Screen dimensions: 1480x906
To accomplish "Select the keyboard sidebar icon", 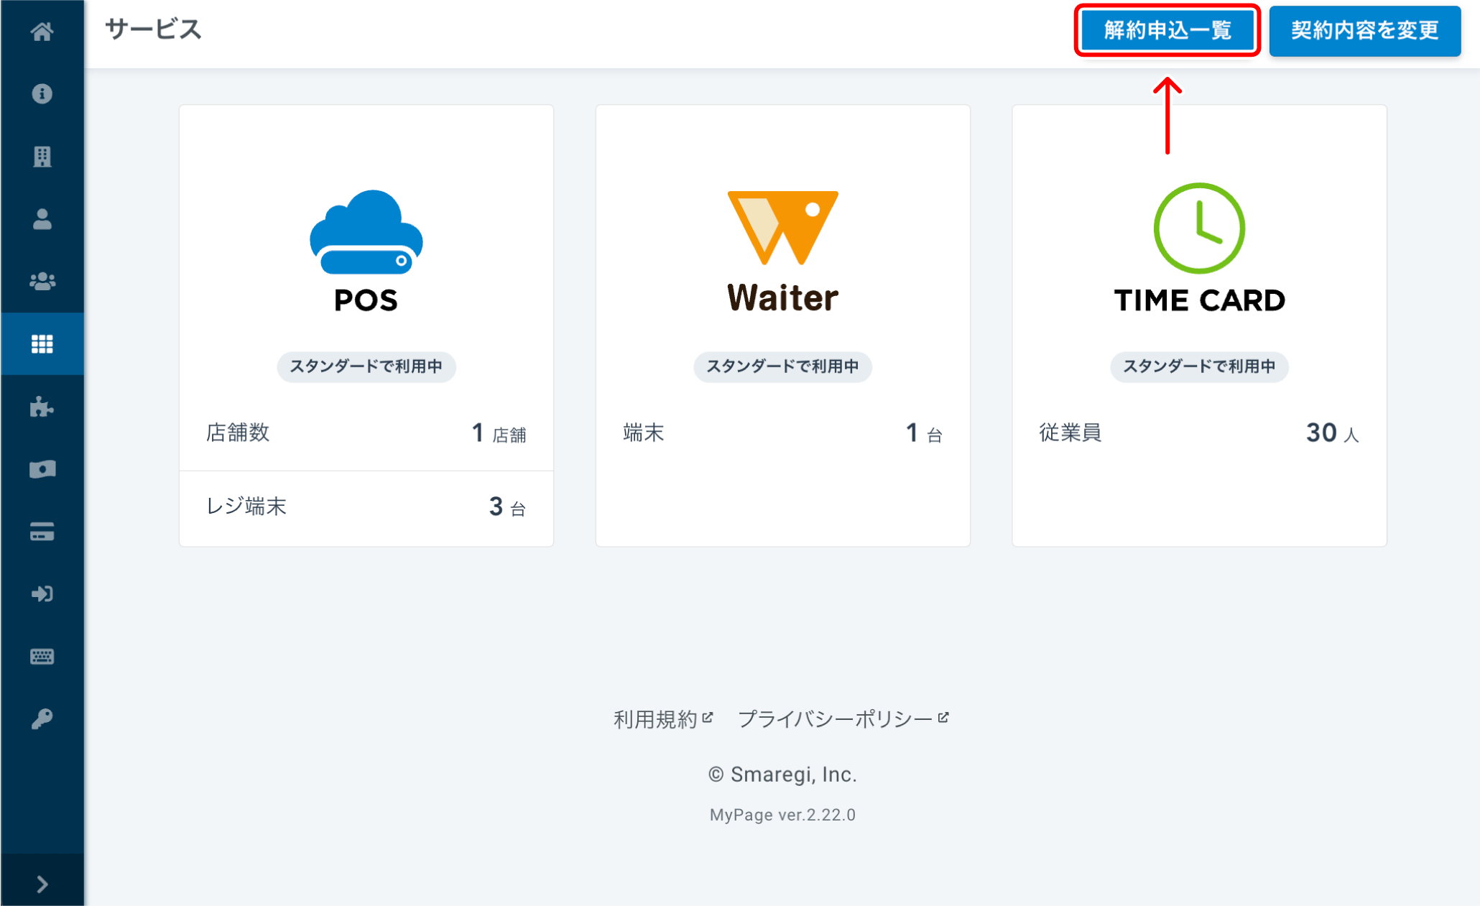I will (42, 657).
